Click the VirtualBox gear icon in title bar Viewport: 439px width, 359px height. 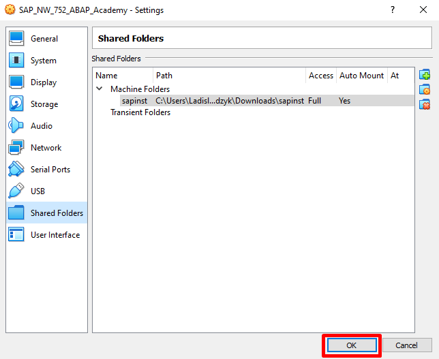pos(10,10)
